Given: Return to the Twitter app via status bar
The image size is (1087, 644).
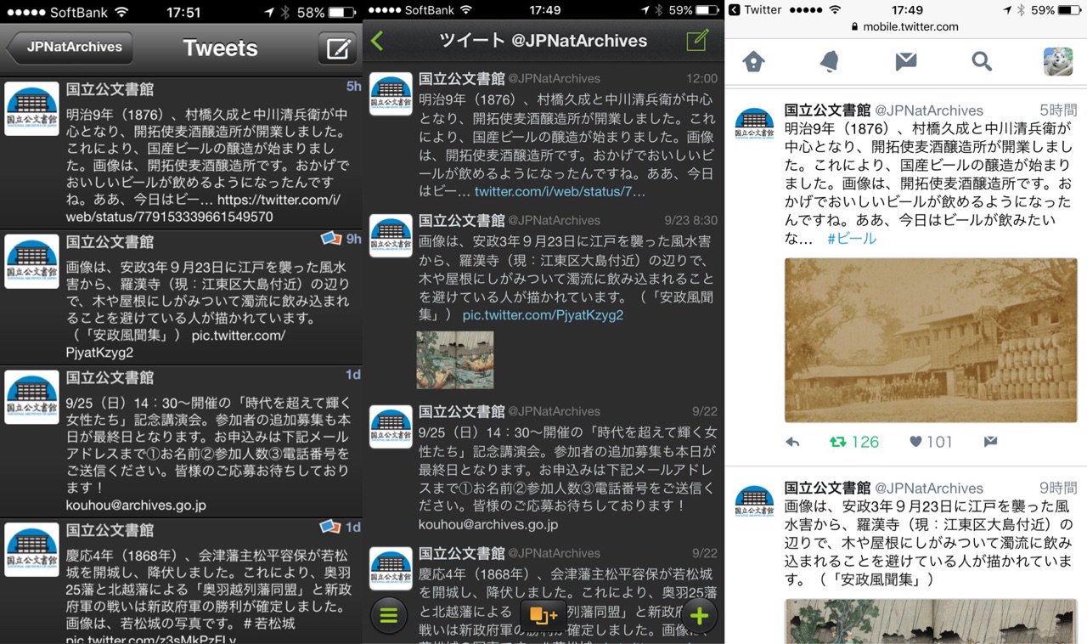Looking at the screenshot, I should 756,10.
